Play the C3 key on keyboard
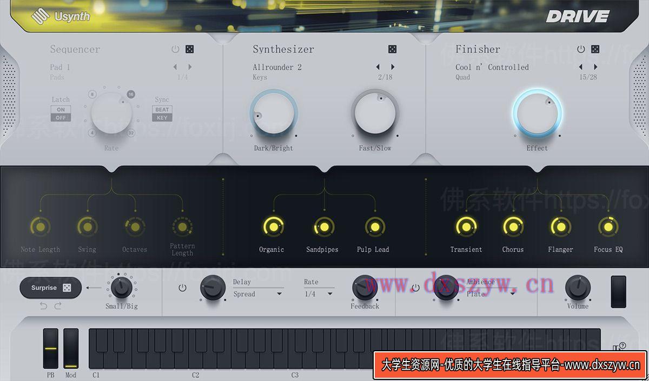Screen dimensions: 649x381 point(294,361)
